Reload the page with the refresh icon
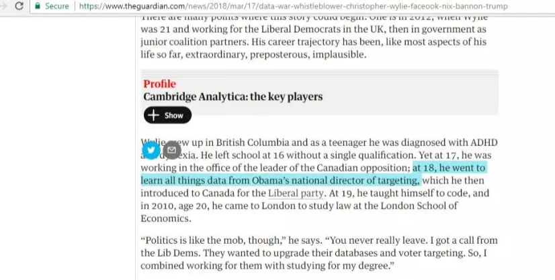The width and height of the screenshot is (555, 280). click(x=19, y=5)
